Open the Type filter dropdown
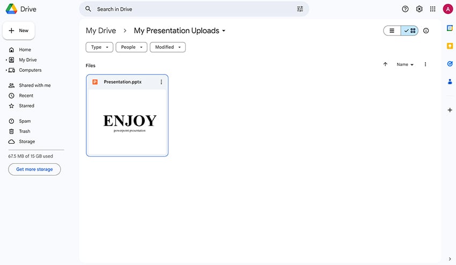 pos(99,47)
